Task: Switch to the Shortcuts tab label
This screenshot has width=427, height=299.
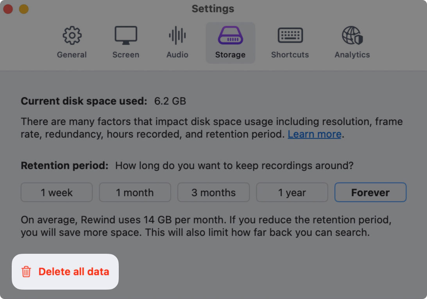Action: tap(290, 55)
